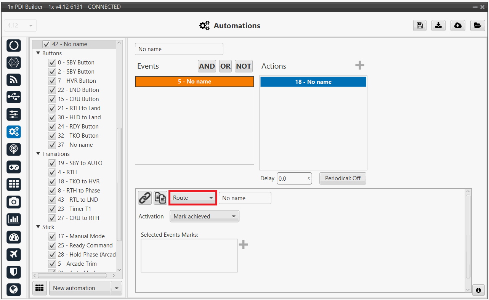The width and height of the screenshot is (489, 300).
Task: Toggle the 17 - Manual Mode checkbox
Action: pyautogui.click(x=52, y=236)
